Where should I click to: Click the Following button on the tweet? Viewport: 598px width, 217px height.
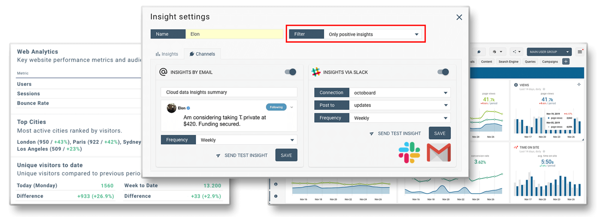click(x=276, y=107)
